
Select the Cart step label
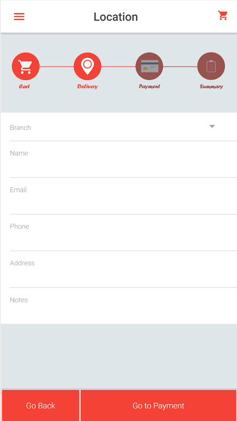(x=24, y=86)
